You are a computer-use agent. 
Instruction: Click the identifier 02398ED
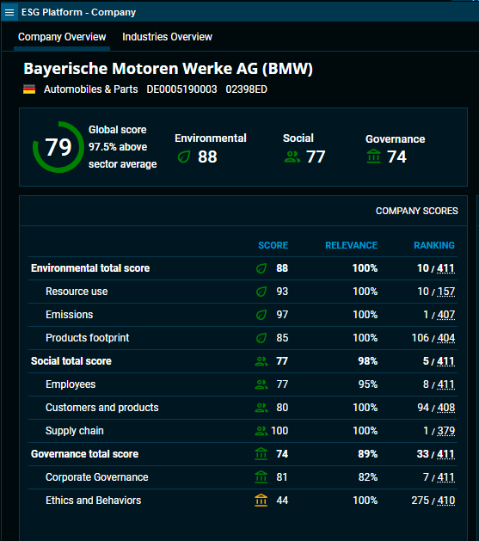(246, 89)
